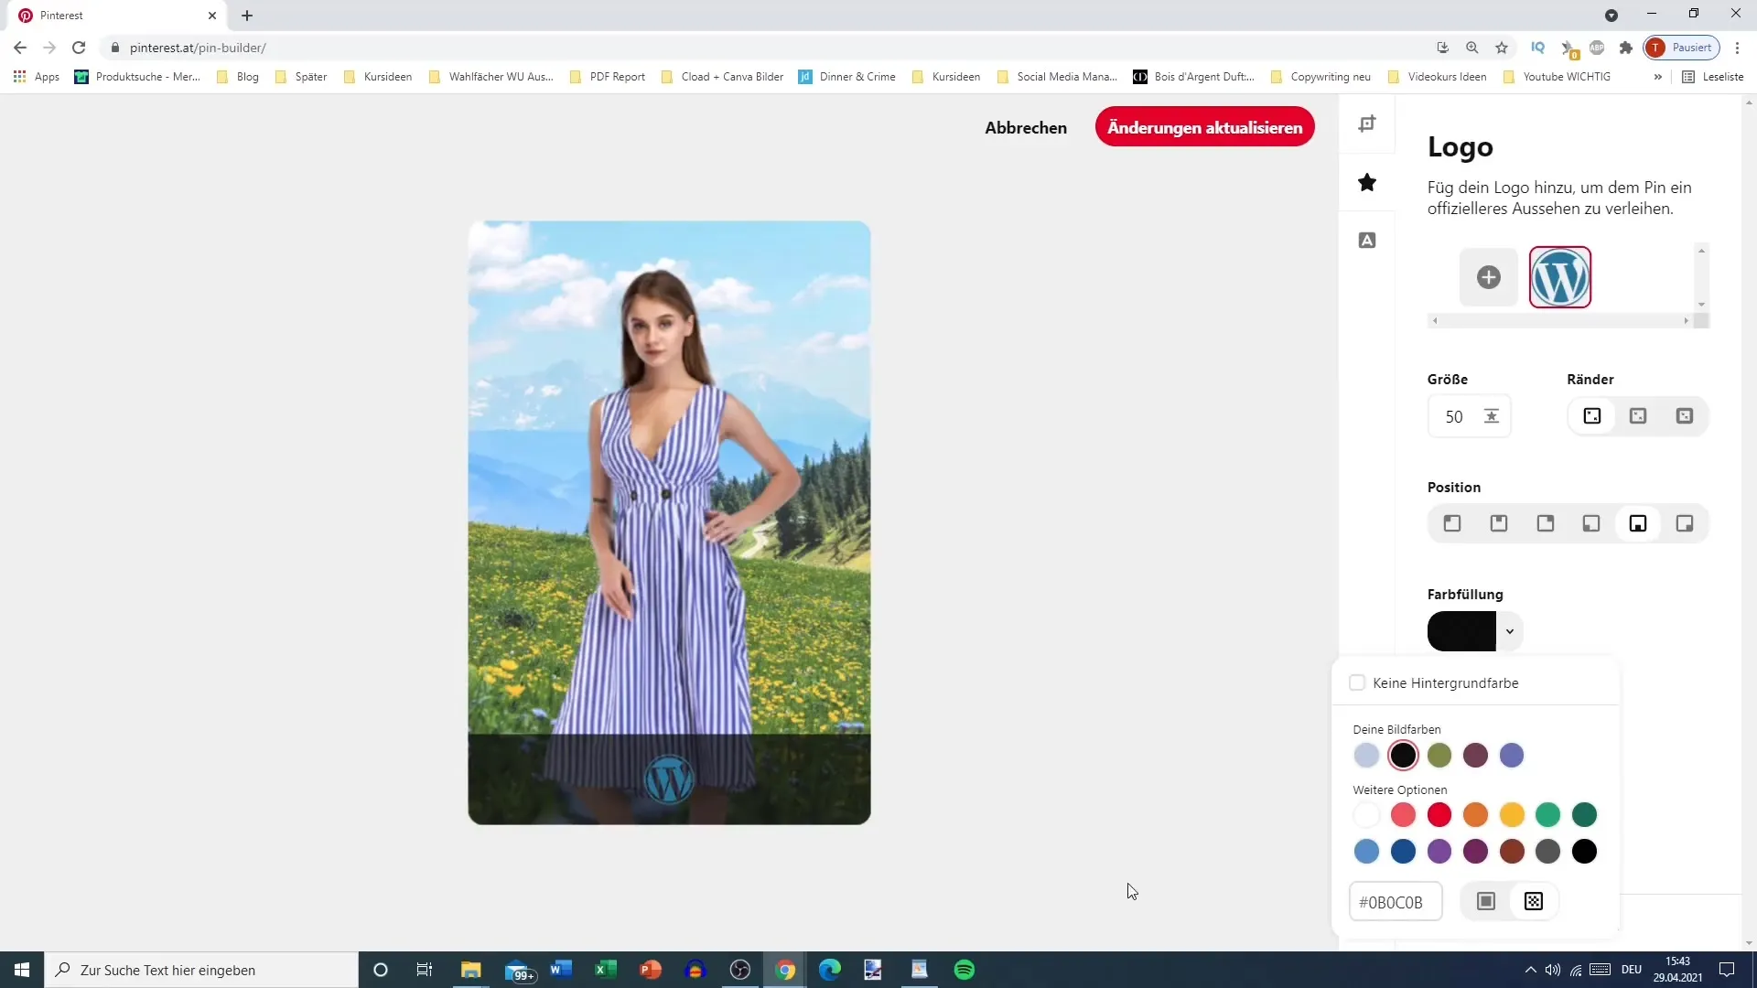Image resolution: width=1757 pixels, height=988 pixels.
Task: Click the WordPress logo on the pin image
Action: [x=669, y=779]
